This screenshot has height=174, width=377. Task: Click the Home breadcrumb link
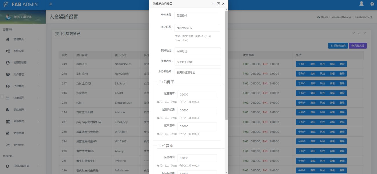[x=325, y=17]
